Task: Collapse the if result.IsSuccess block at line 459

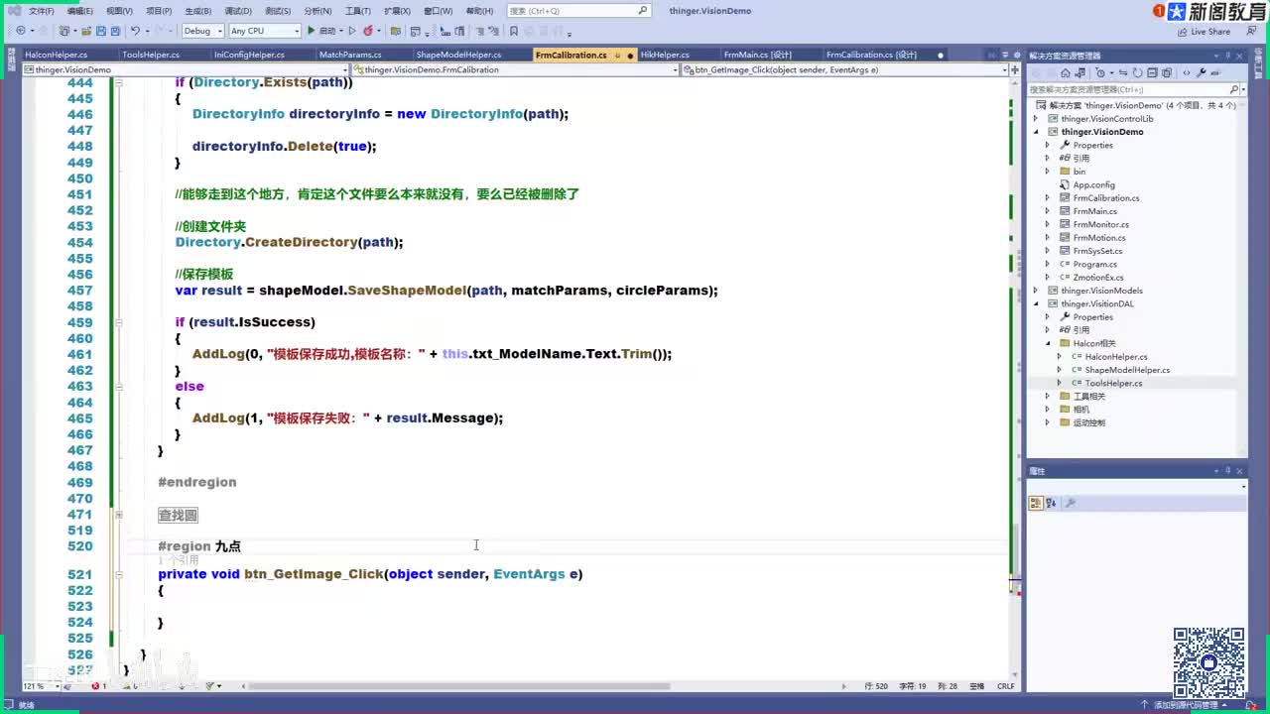Action: pyautogui.click(x=118, y=322)
